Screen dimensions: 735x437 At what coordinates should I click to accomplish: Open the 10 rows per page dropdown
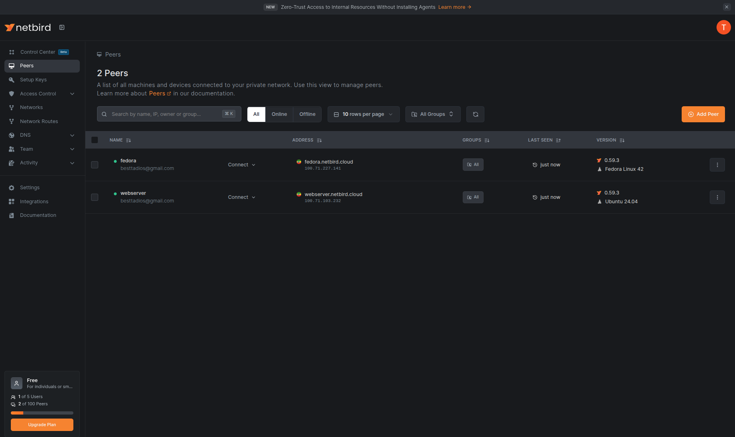363,114
